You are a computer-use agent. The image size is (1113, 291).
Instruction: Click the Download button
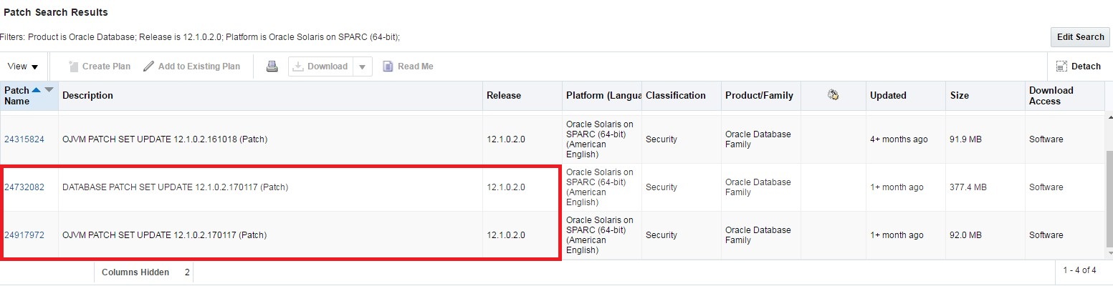pos(321,66)
